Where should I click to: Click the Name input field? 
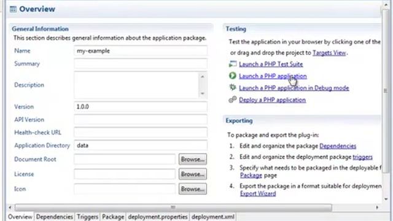(141, 51)
